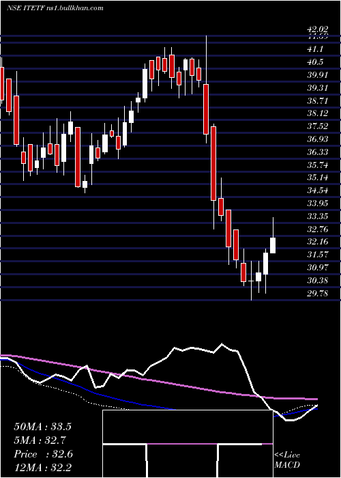Viewport: 341px width, 478px height.
Task: Click the 31.57 price level label
Action: [x=318, y=255]
